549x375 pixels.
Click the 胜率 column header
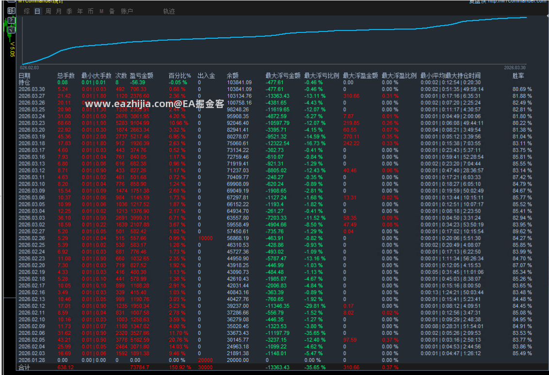tap(518, 76)
